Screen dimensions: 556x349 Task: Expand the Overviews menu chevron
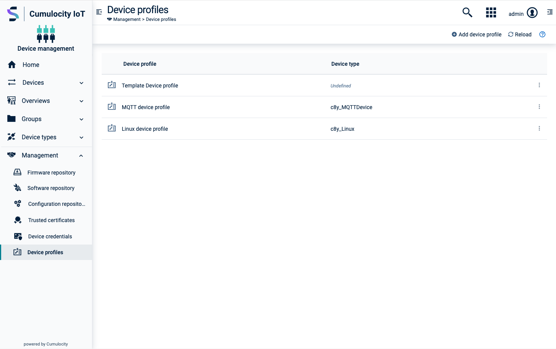pyautogui.click(x=82, y=101)
